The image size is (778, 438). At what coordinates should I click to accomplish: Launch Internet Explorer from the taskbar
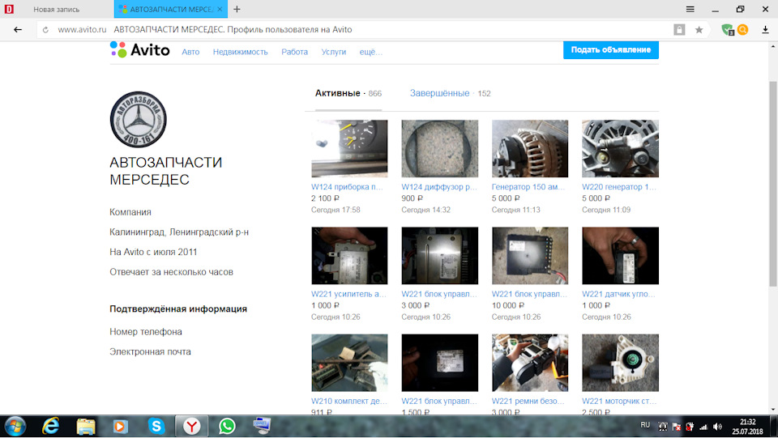50,426
